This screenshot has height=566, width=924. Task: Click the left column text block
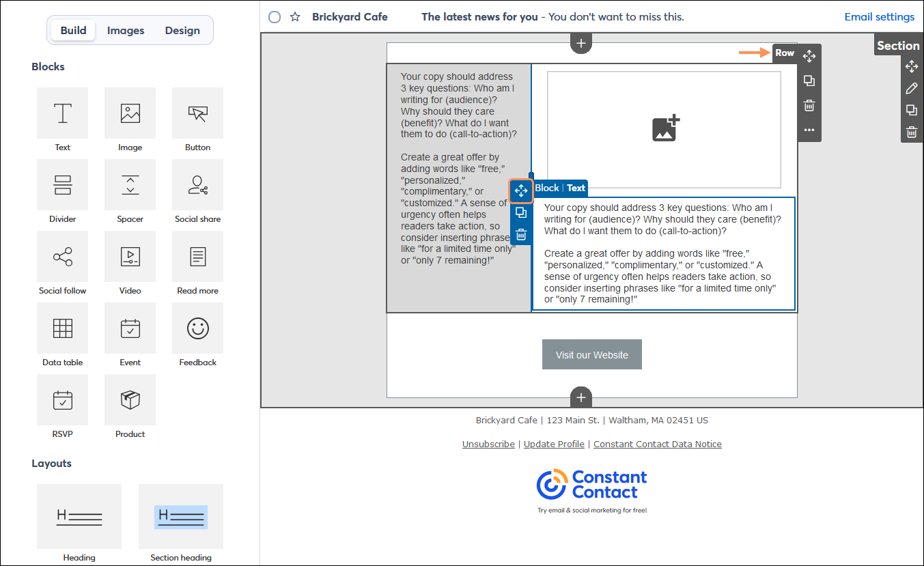[459, 169]
